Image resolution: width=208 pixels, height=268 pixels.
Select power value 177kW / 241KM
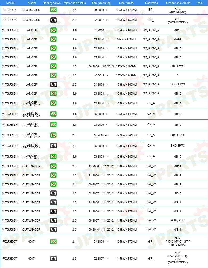[126, 135]
